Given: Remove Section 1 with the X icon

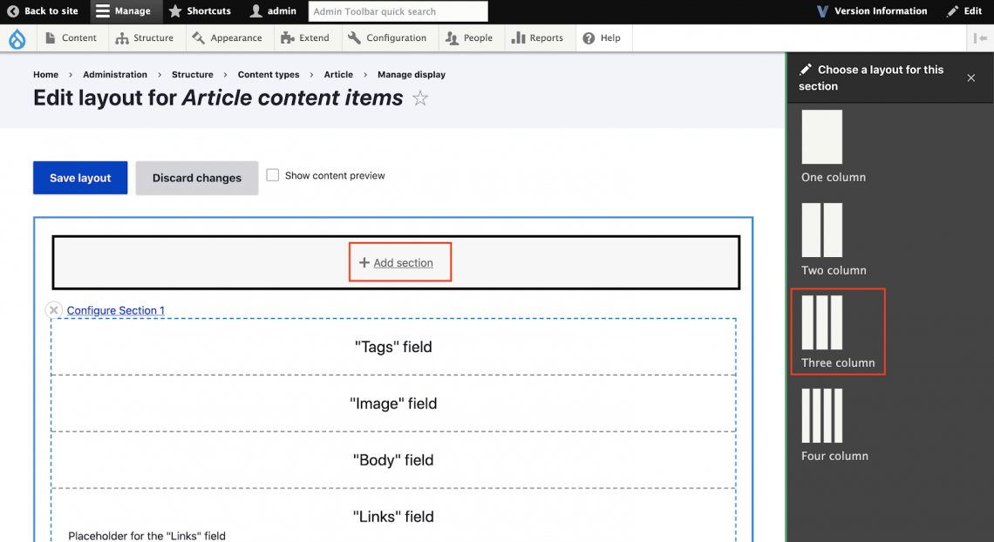Looking at the screenshot, I should tap(54, 310).
